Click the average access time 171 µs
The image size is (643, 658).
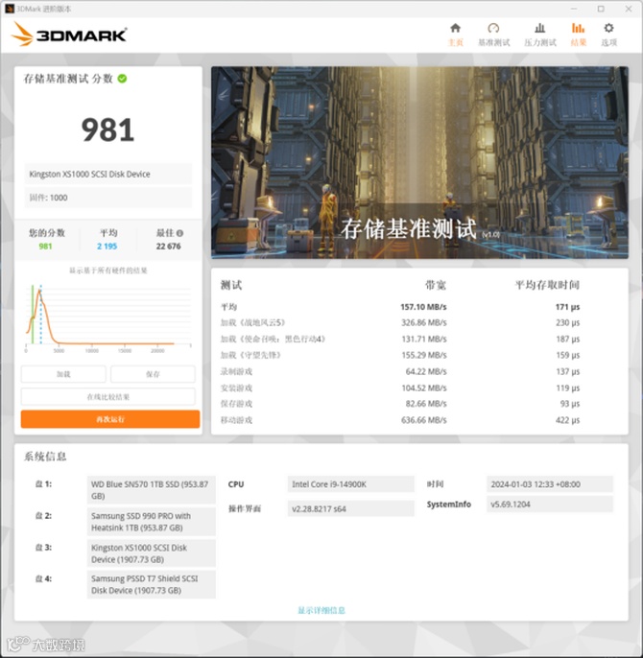click(x=567, y=307)
